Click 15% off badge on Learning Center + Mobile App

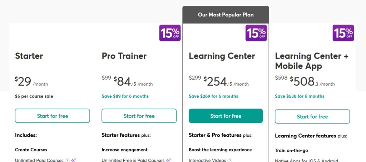(x=343, y=33)
